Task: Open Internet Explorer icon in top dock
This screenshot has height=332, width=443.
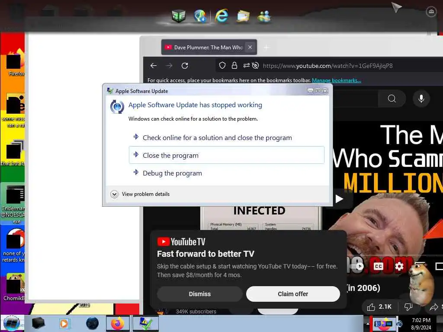Action: coord(221,15)
